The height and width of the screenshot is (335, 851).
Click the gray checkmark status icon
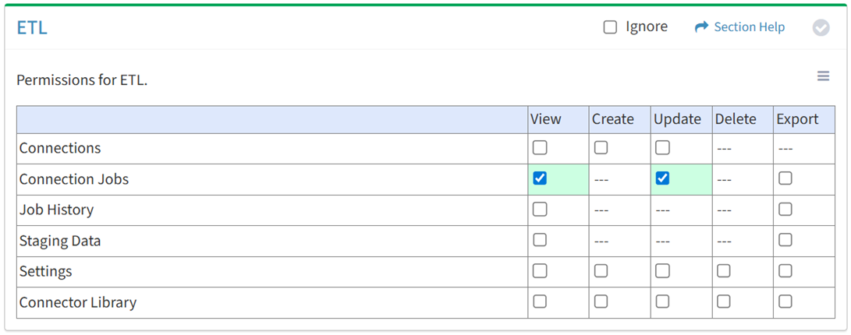tap(821, 28)
